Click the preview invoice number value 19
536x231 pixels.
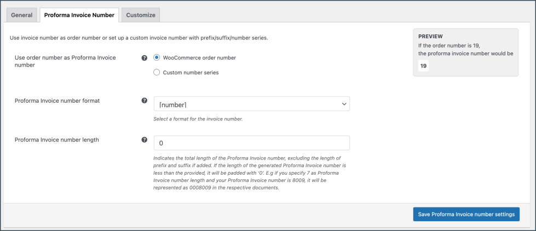click(x=423, y=66)
